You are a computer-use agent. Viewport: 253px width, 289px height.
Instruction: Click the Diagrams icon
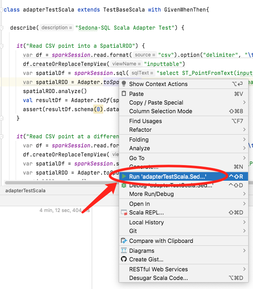[124, 251]
